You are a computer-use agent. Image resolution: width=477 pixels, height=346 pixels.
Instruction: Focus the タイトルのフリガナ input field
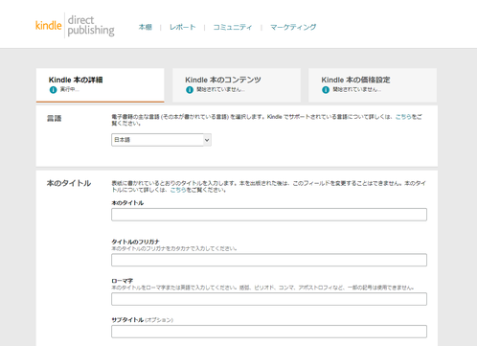point(269,260)
